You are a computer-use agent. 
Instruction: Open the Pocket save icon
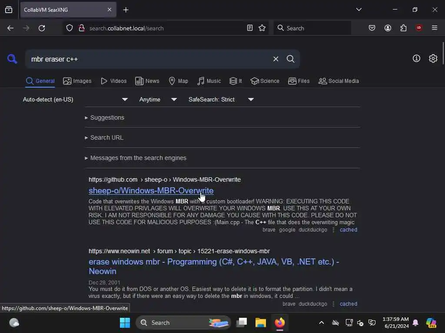coord(372,28)
